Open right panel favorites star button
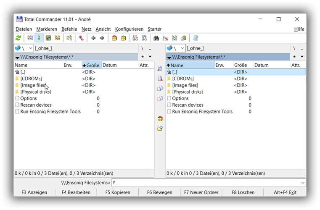This screenshot has width=320, height=210. click(x=294, y=57)
